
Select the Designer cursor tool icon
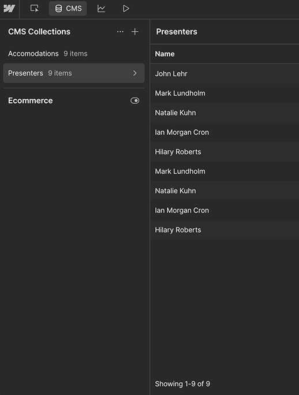pyautogui.click(x=34, y=9)
